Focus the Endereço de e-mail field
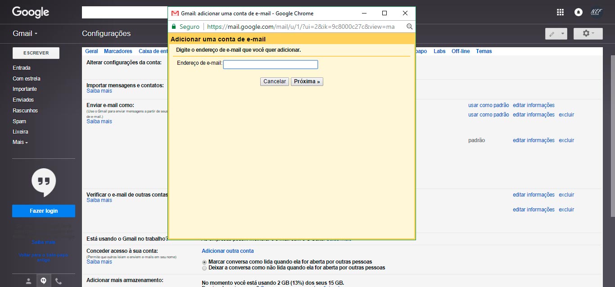Viewport: 615px width, 287px height. pos(271,65)
